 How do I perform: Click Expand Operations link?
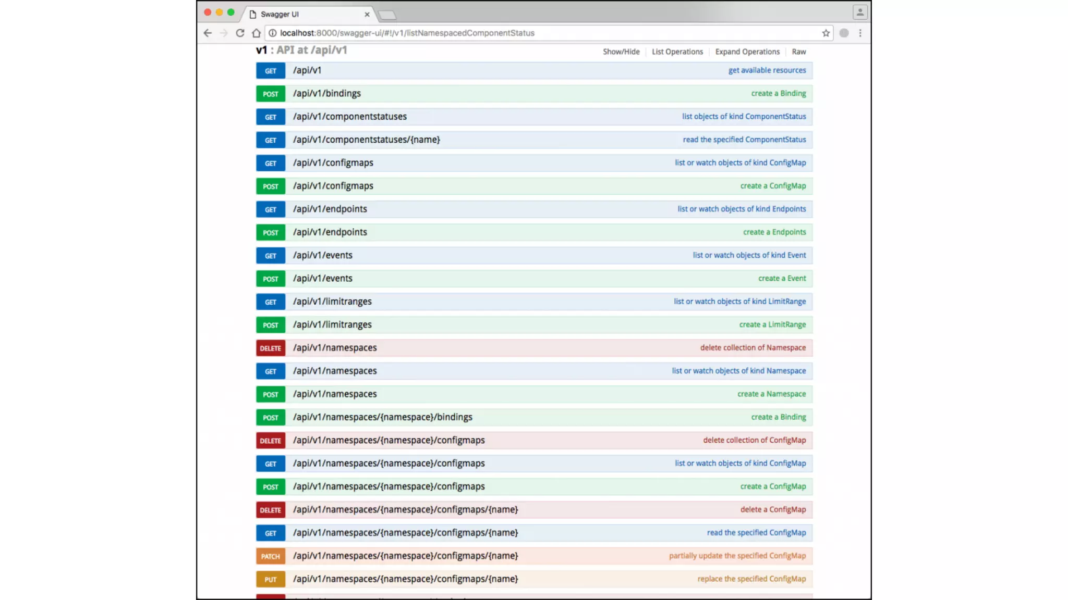(747, 52)
